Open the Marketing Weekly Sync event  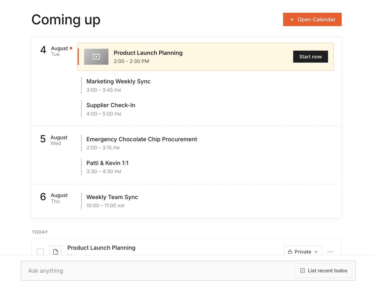[118, 85]
